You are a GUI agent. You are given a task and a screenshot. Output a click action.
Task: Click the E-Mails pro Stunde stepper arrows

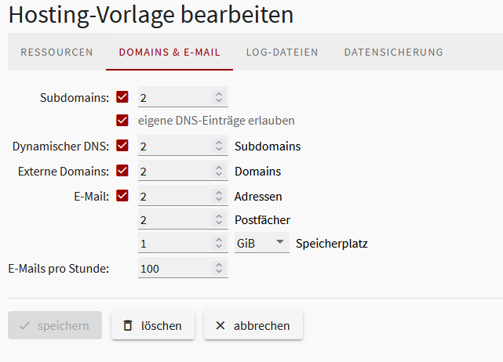[219, 269]
